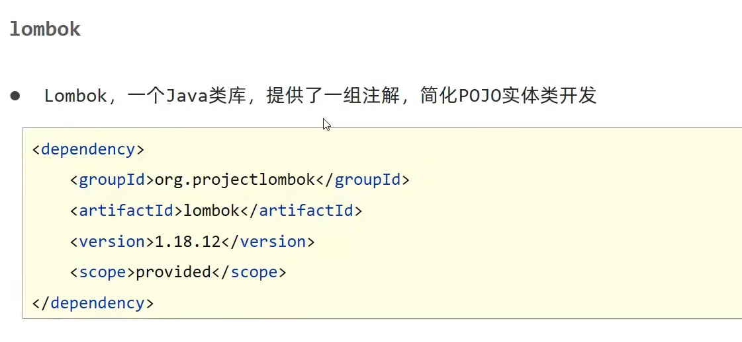This screenshot has height=342, width=742.
Task: Click the opening <groupId> tag
Action: [x=112, y=180]
